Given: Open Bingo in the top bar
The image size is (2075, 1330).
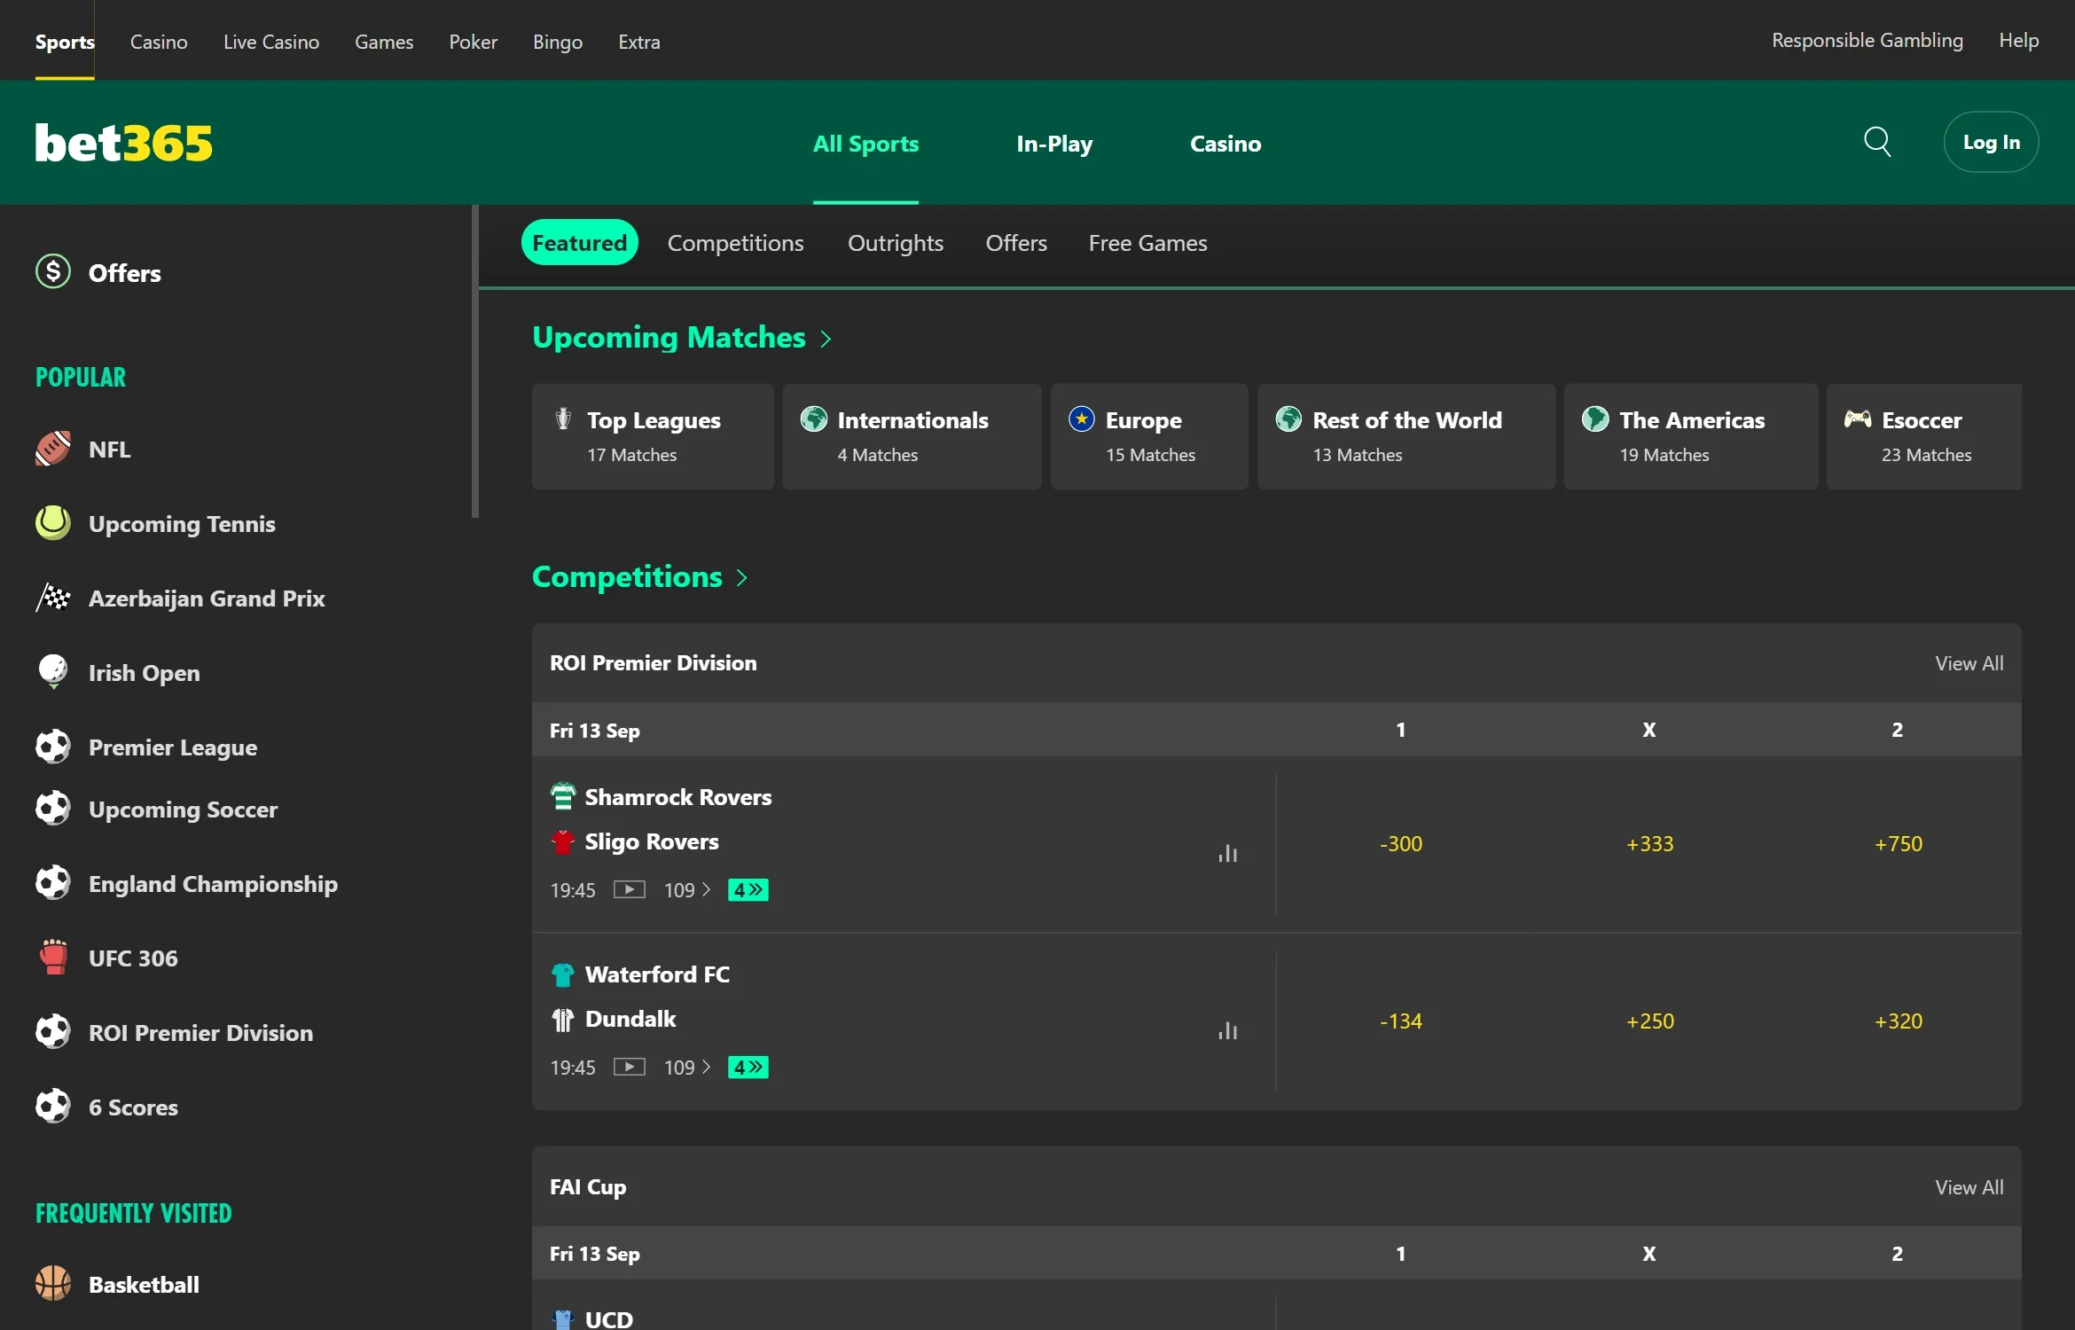Looking at the screenshot, I should pyautogui.click(x=558, y=42).
